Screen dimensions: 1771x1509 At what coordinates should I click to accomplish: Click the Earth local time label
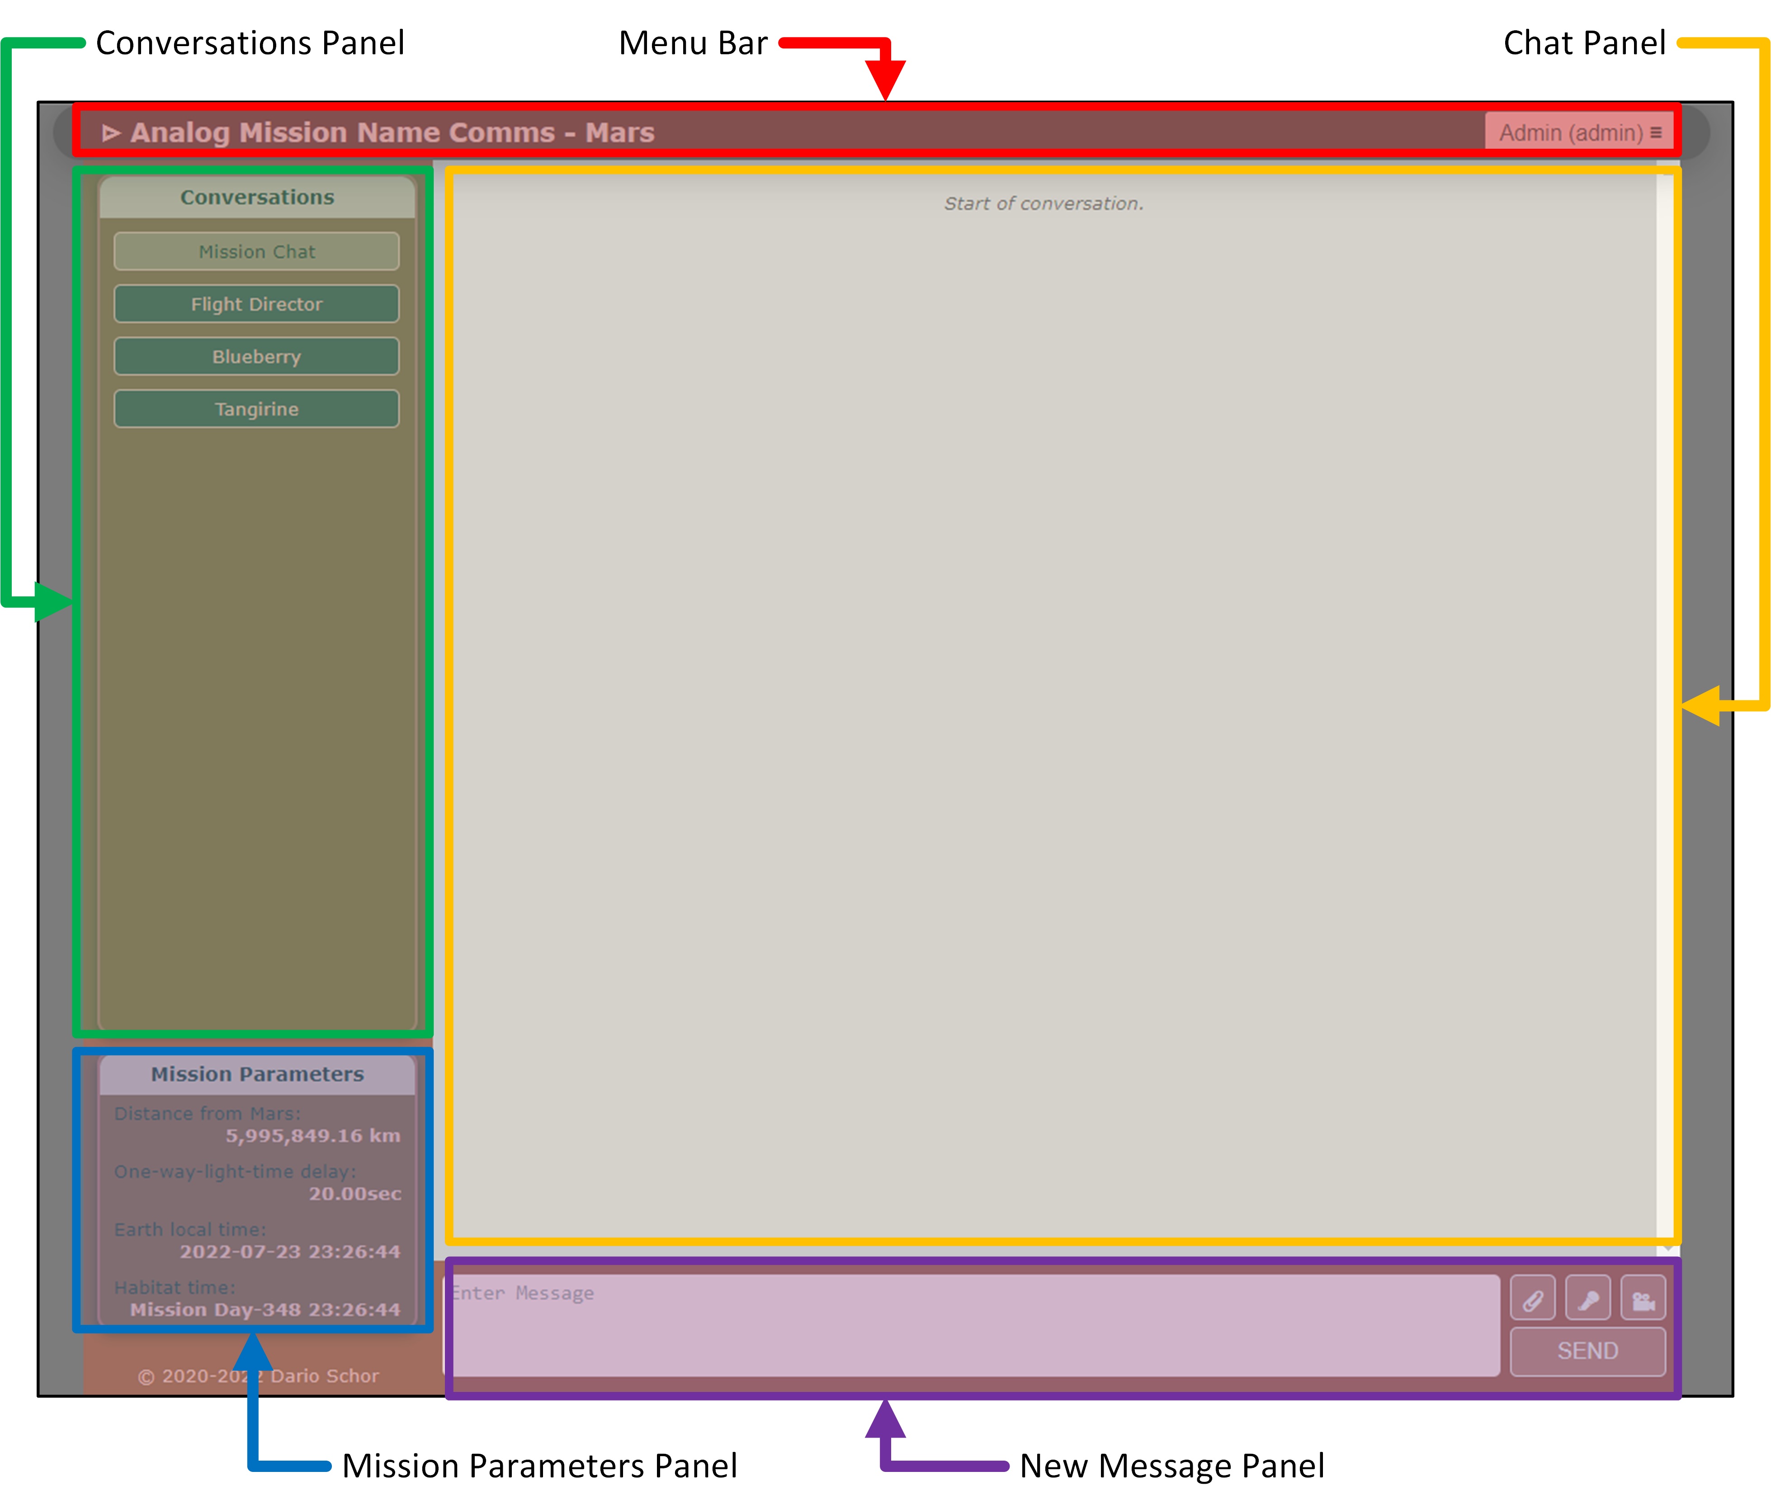tap(190, 1230)
